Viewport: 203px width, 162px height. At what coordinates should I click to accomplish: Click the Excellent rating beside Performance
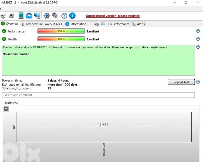(93, 32)
